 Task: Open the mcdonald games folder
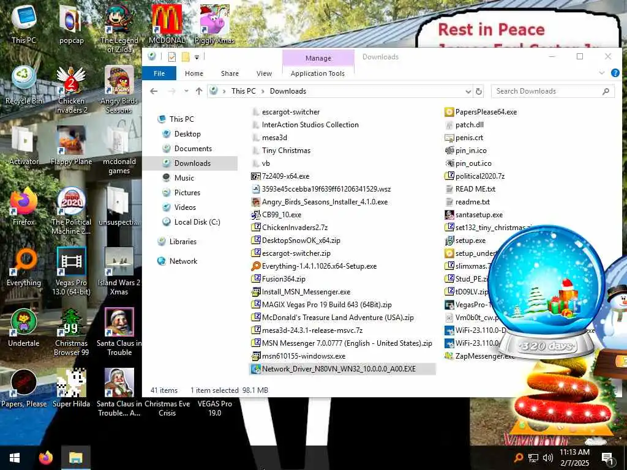(119, 151)
